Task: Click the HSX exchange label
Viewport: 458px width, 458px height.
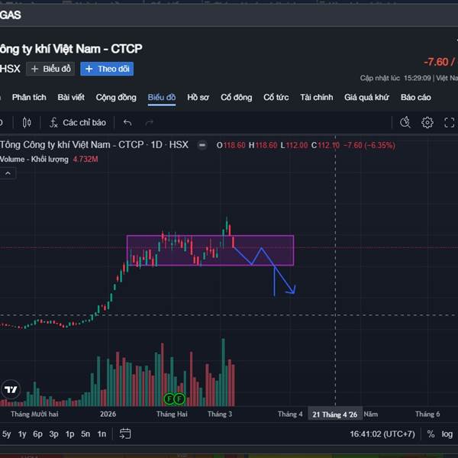Action: pyautogui.click(x=10, y=69)
